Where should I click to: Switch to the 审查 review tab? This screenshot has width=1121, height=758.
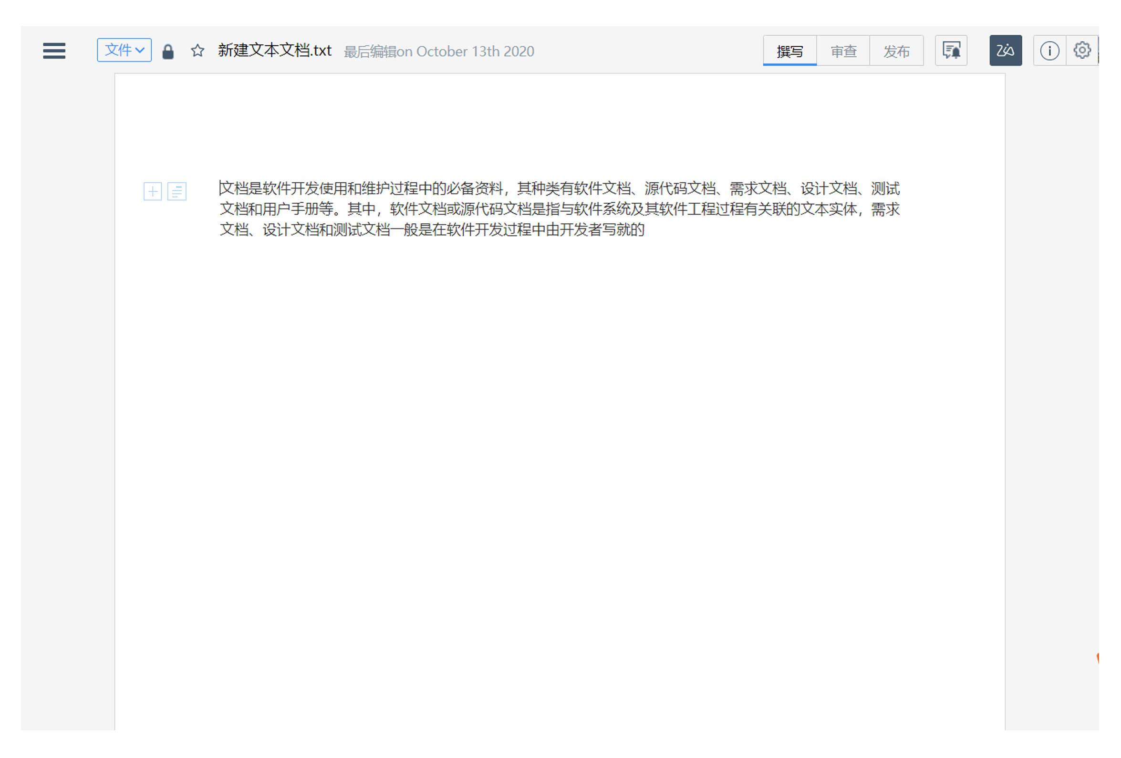[x=843, y=51]
